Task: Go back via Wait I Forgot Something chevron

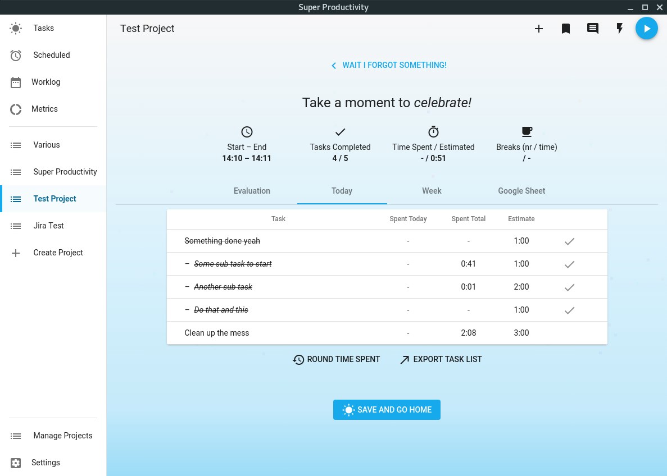Action: click(334, 66)
